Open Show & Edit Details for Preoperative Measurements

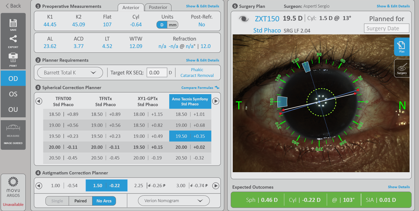pos(202,6)
